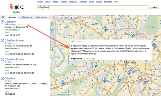
Task: Focus the search field containing сбербанк
Action: coord(93,7)
